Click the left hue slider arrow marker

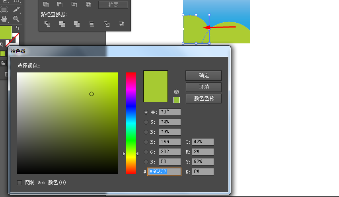[x=124, y=154]
